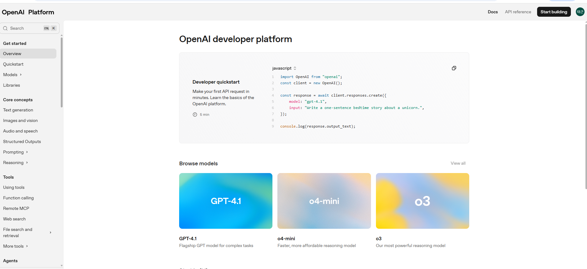Screen dimensions: 587x269
Task: Click the Agents sidebar heading
Action: pyautogui.click(x=10, y=261)
